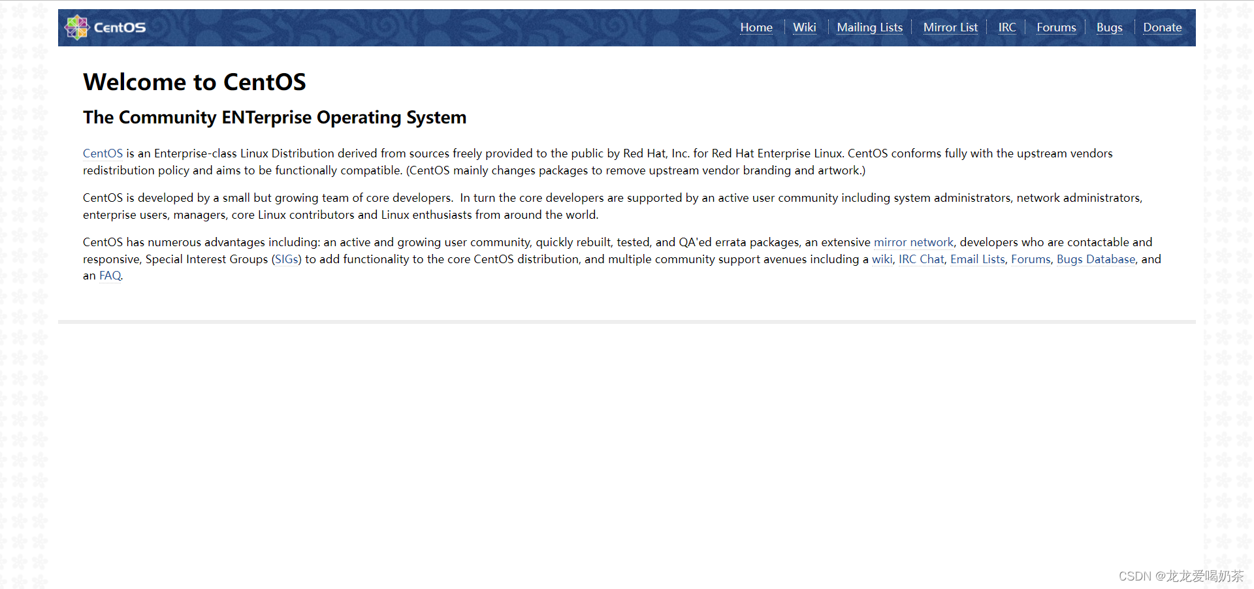Open the Donate page
The height and width of the screenshot is (589, 1254).
[x=1162, y=27]
